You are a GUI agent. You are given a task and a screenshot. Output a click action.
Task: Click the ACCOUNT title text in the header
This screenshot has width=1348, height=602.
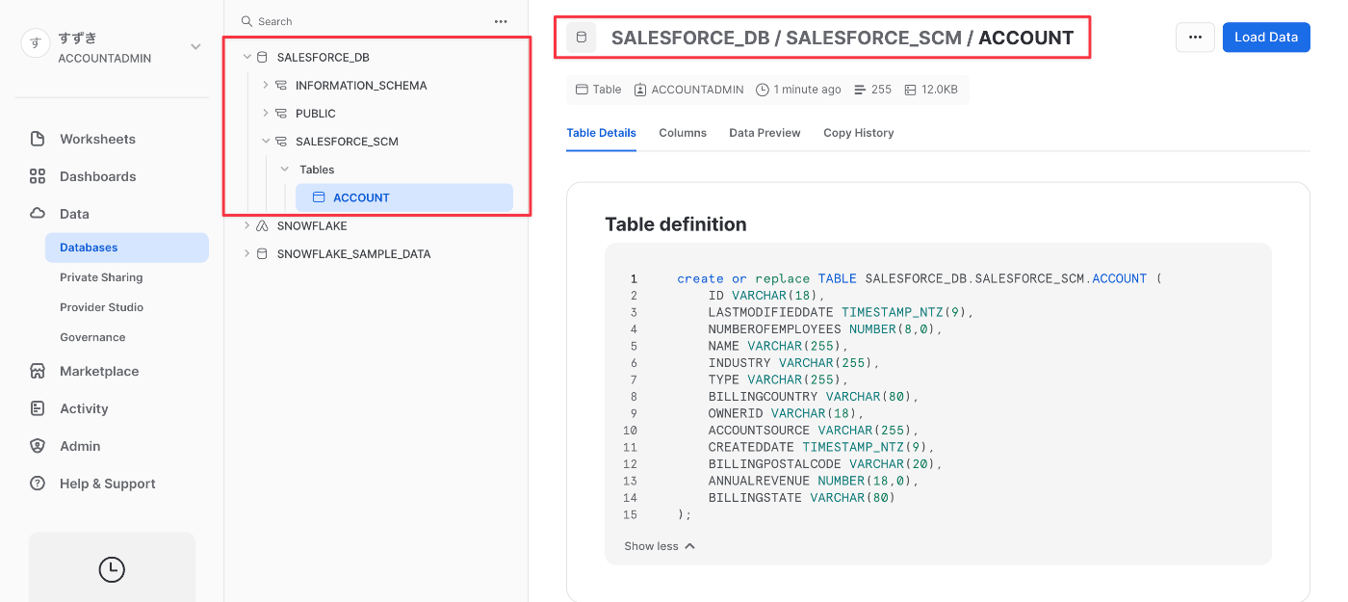(x=1025, y=39)
